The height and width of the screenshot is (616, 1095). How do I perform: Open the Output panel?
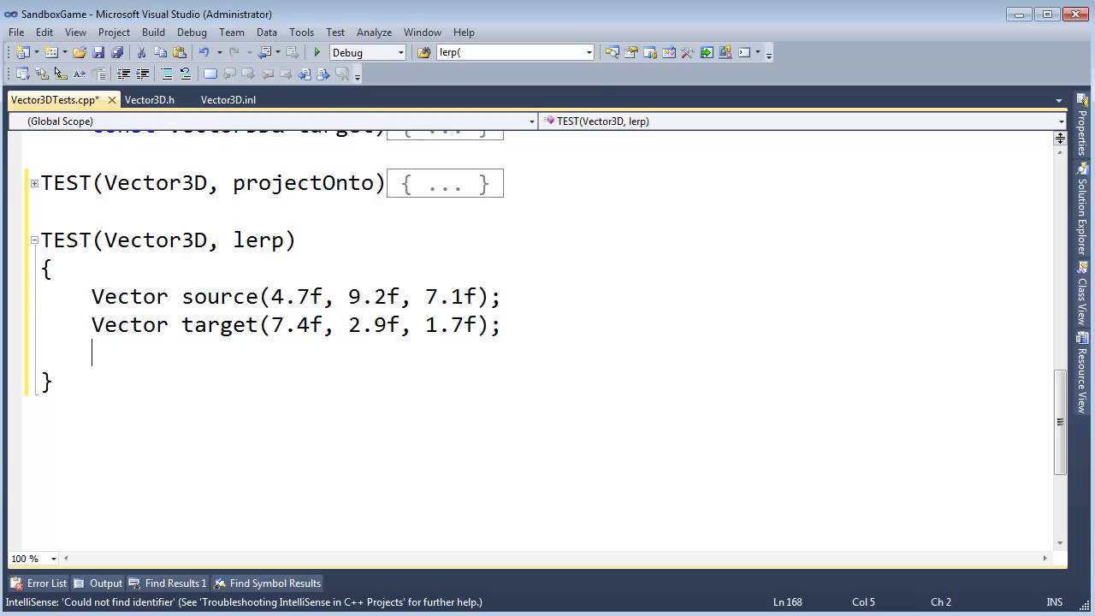(x=98, y=583)
